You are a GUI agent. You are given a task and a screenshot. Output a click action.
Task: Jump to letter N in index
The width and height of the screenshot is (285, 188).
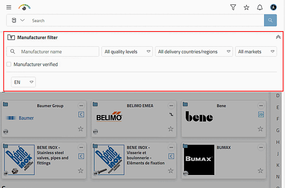278,177
